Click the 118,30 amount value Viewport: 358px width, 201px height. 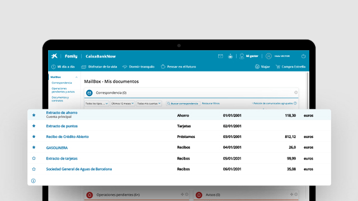click(x=290, y=116)
